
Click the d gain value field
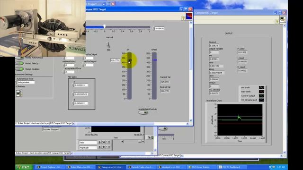[81, 103]
